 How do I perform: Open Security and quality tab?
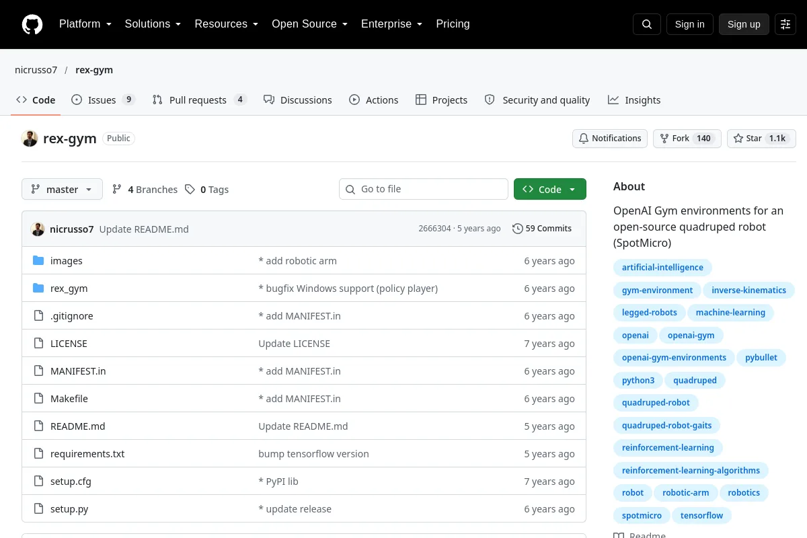[537, 100]
